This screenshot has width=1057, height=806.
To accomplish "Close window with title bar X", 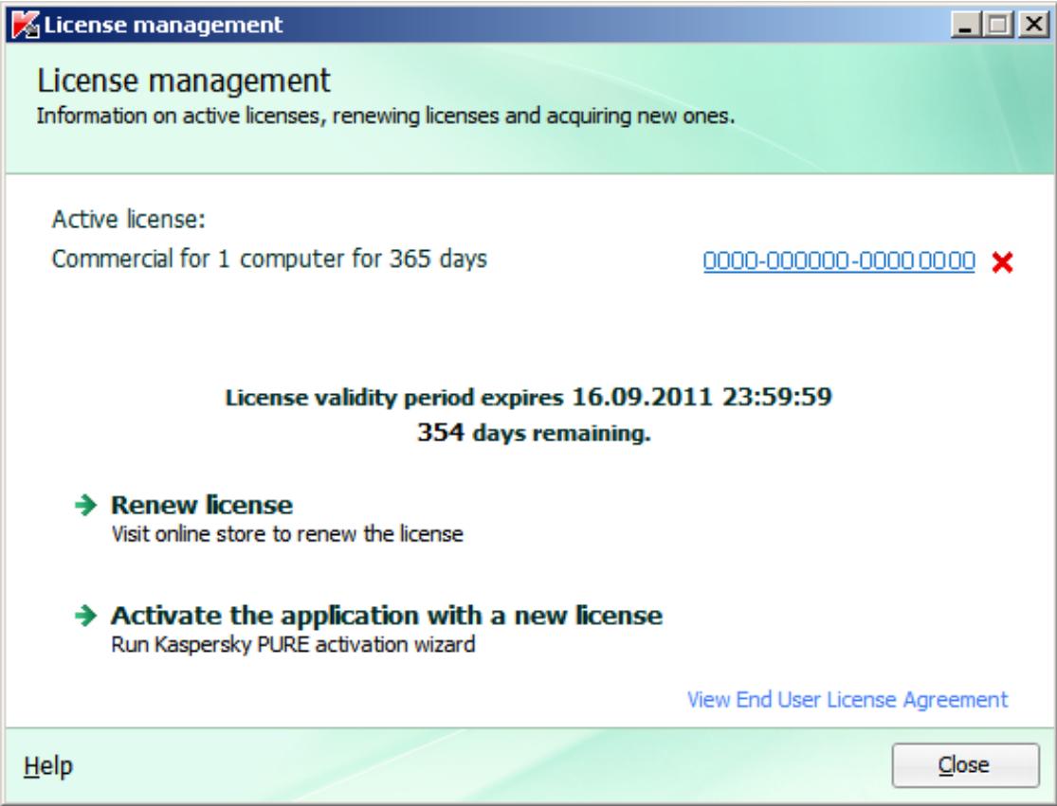I will pyautogui.click(x=1032, y=26).
